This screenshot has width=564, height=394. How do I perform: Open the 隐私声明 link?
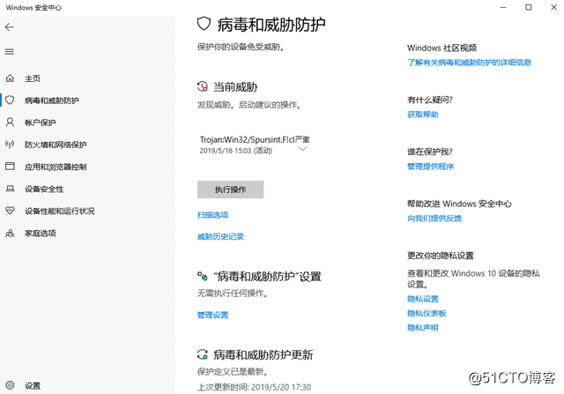pyautogui.click(x=423, y=327)
